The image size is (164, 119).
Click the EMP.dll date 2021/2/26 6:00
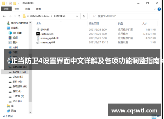pos(98,30)
